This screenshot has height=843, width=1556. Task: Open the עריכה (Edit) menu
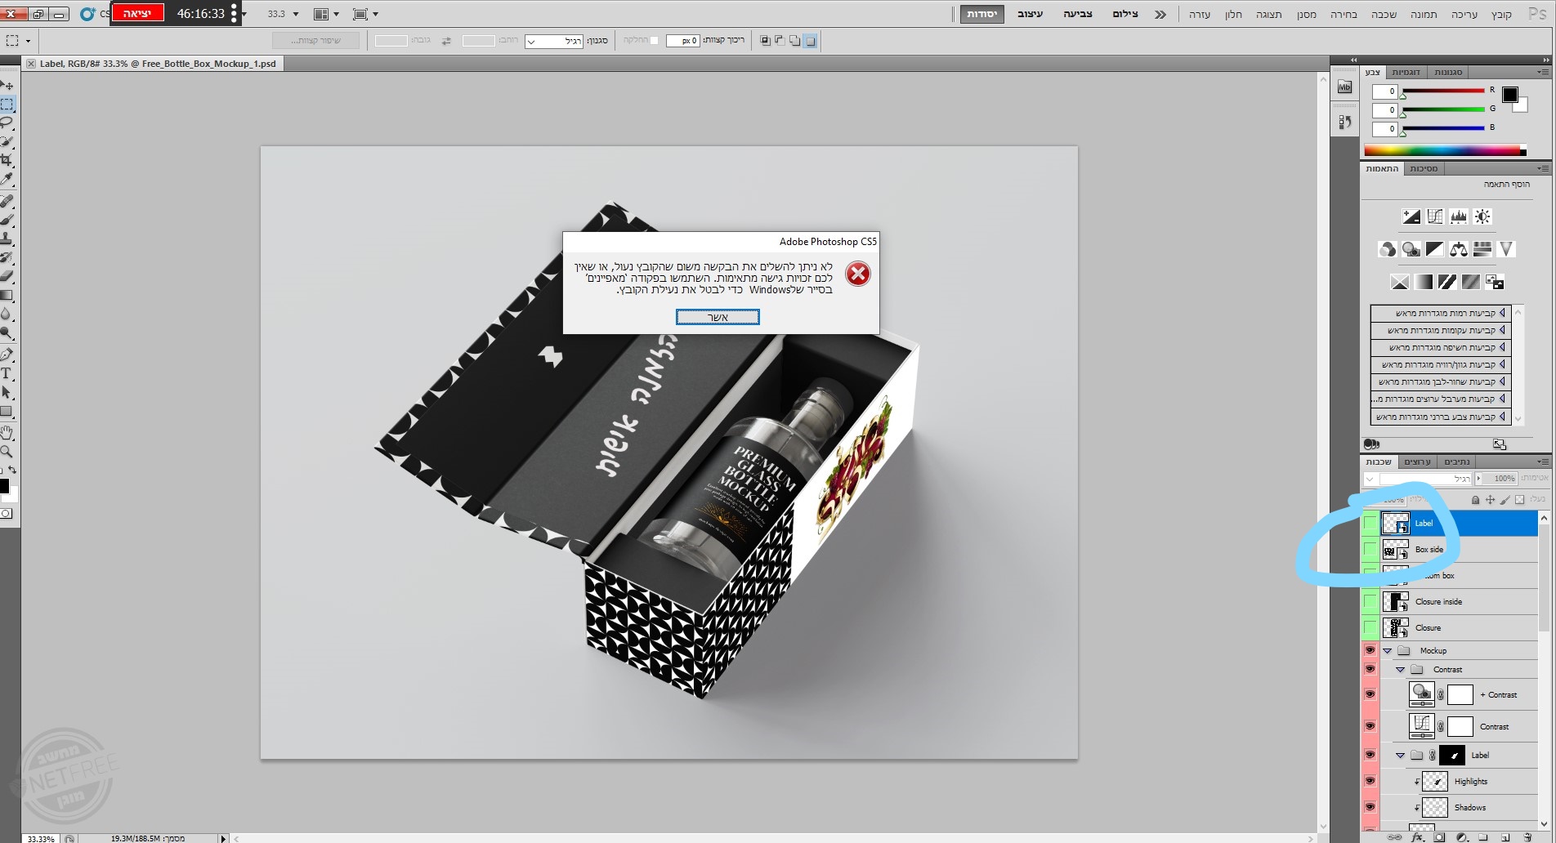1464,14
